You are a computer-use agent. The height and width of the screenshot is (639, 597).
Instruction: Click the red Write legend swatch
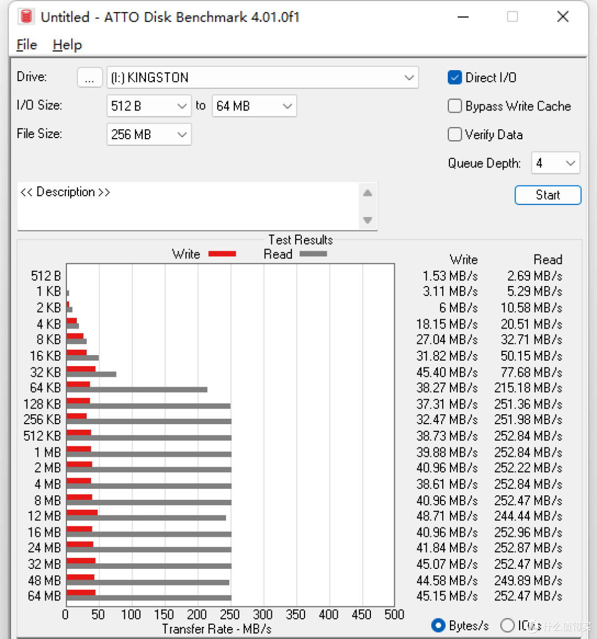click(222, 254)
